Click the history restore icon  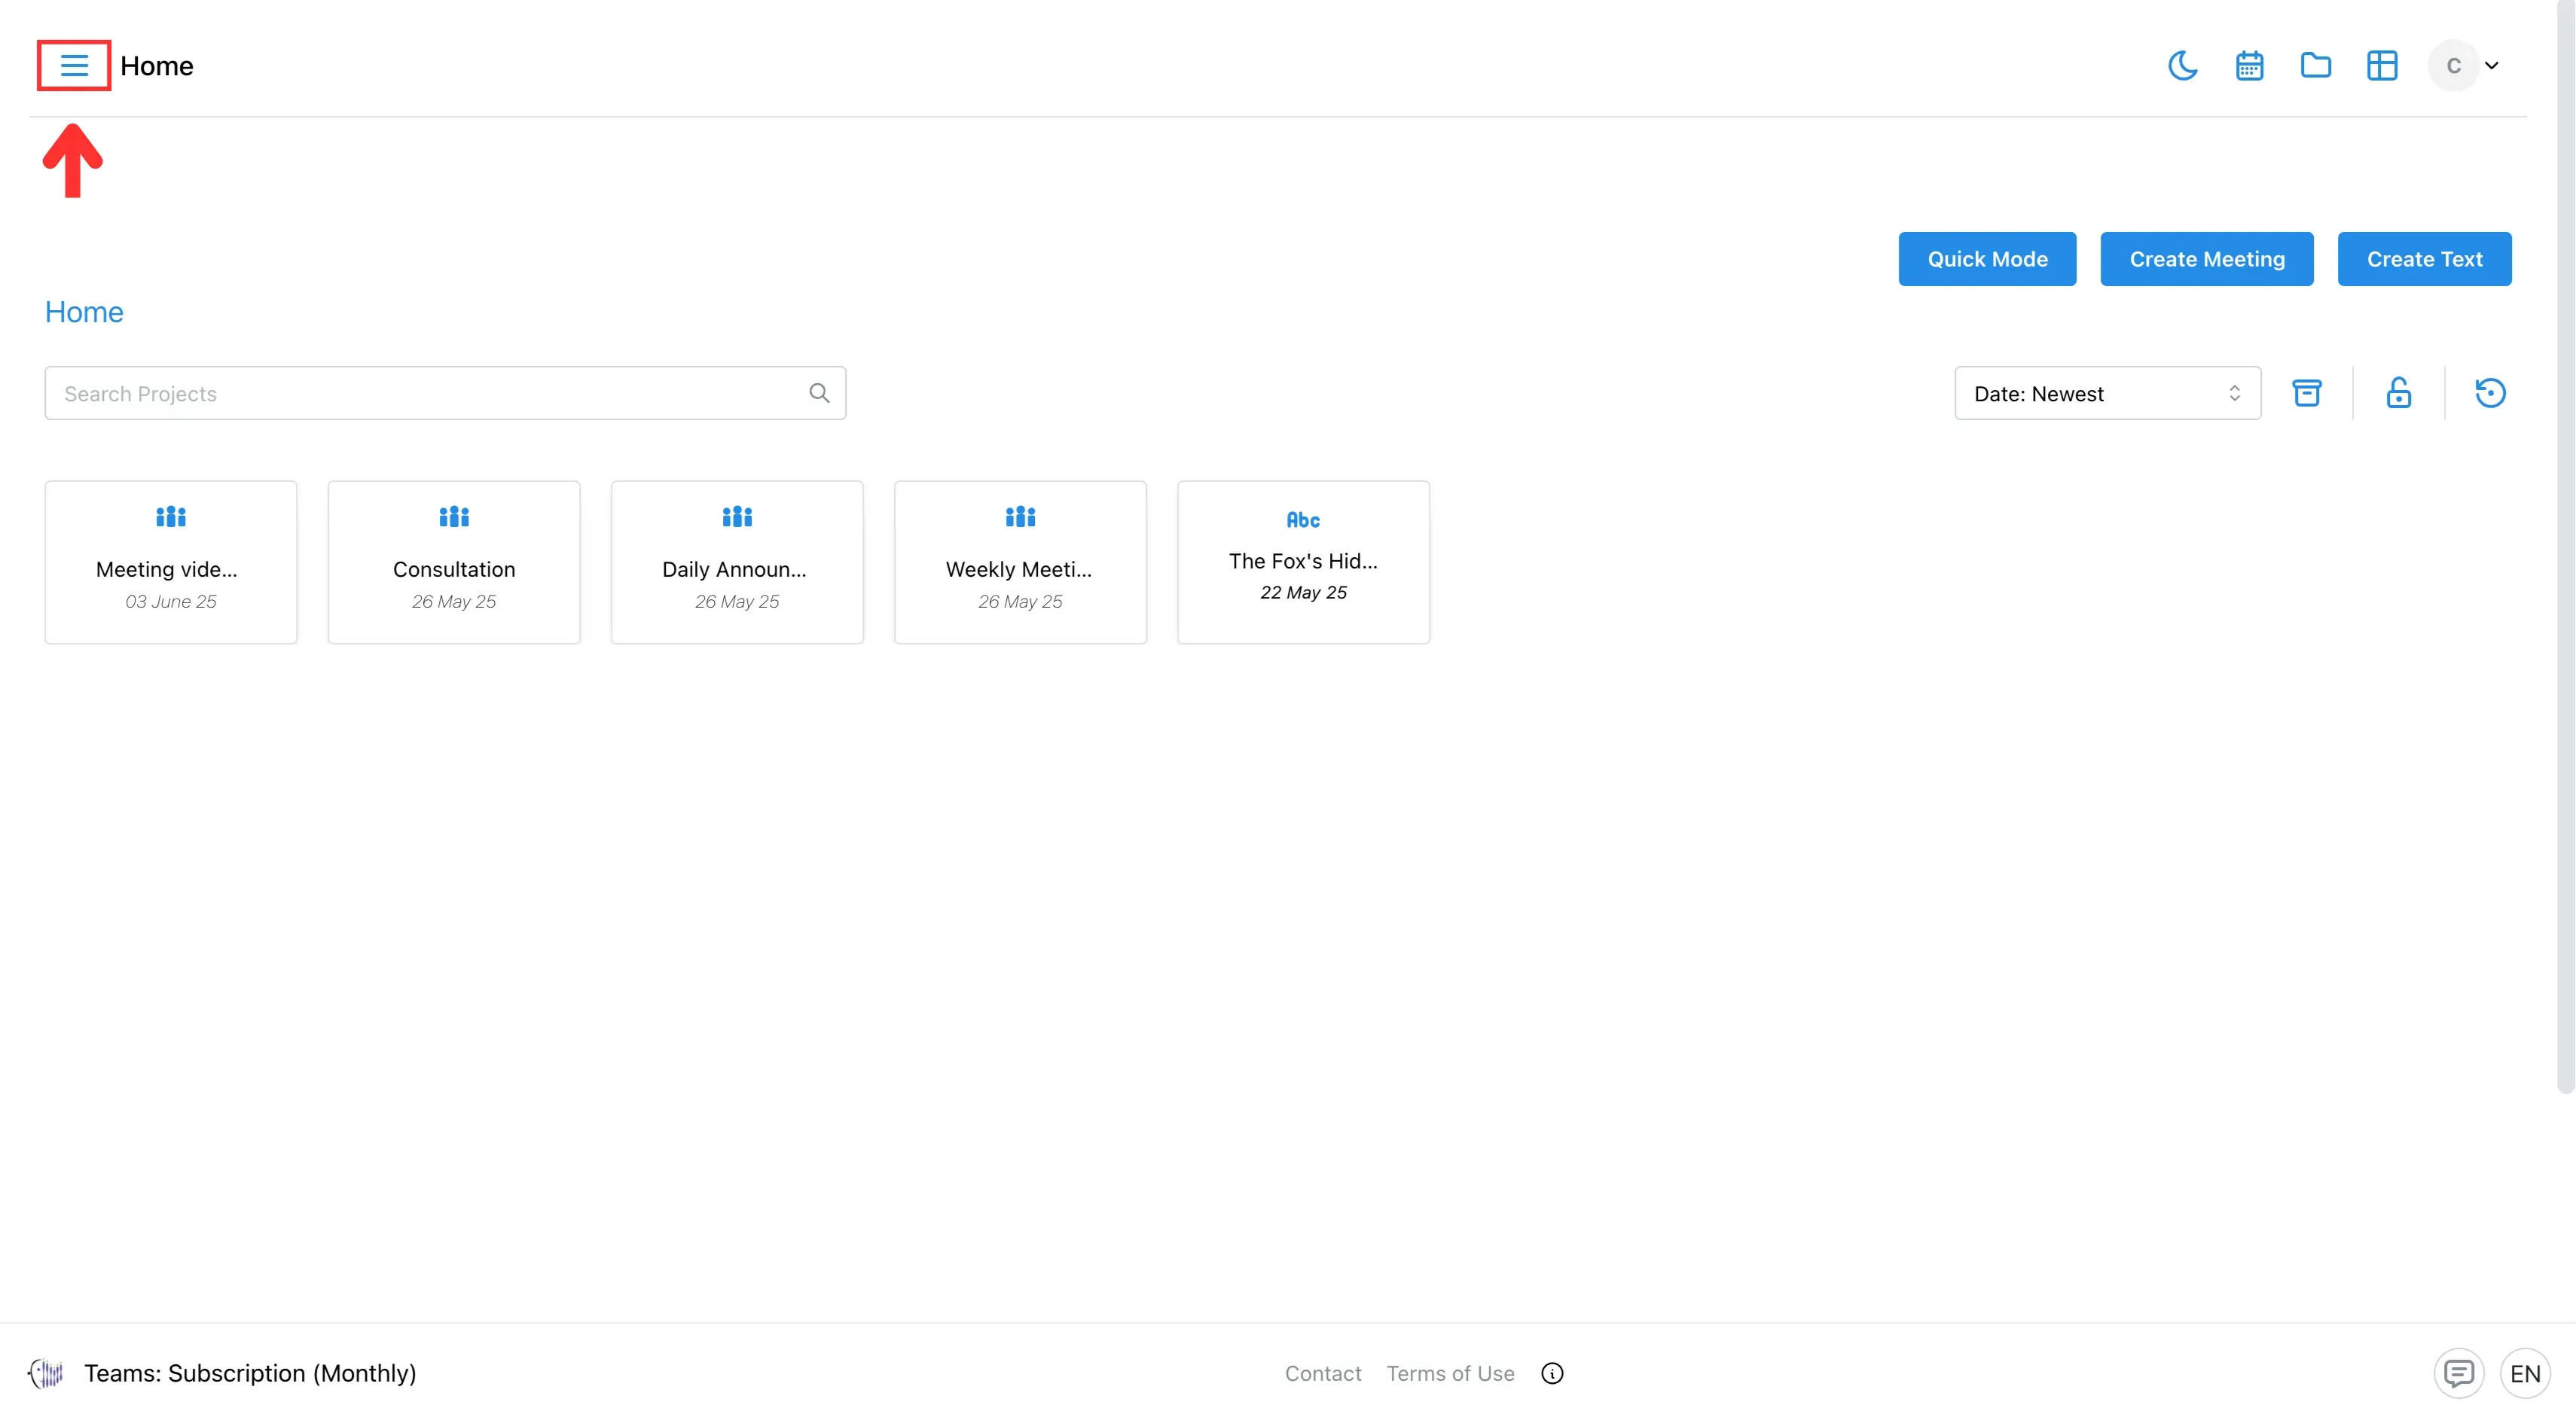coord(2490,393)
